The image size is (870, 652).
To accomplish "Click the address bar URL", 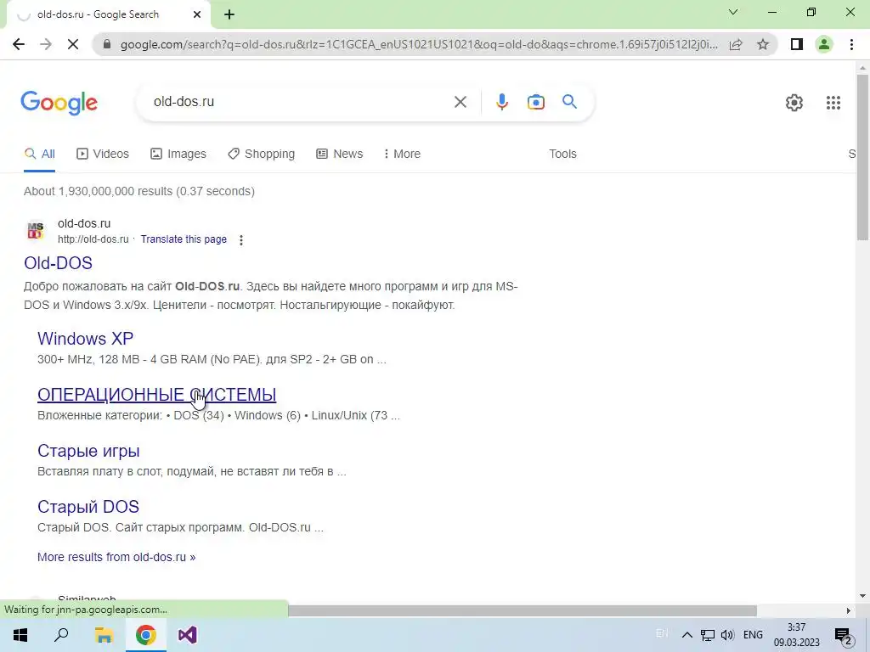I will coord(419,44).
